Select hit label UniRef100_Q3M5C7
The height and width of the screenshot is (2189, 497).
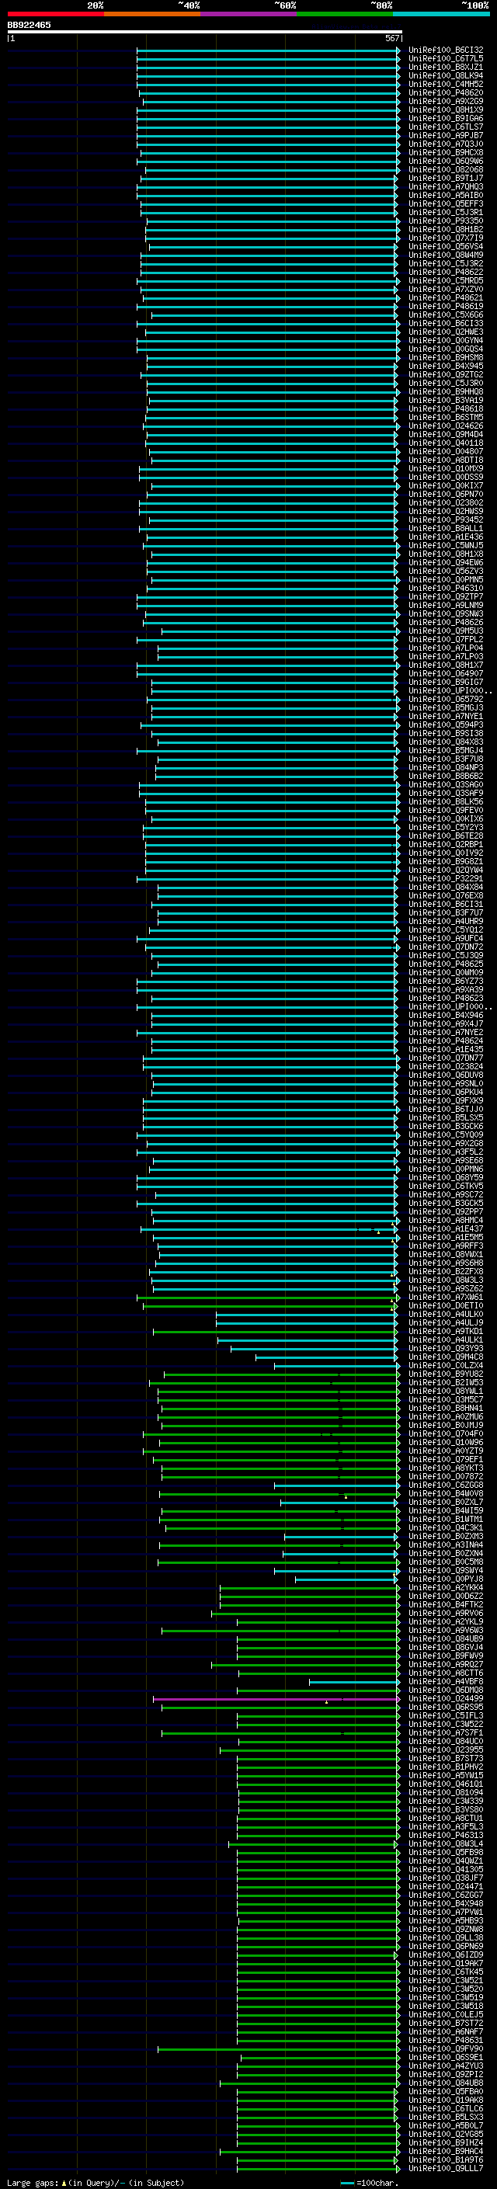[446, 1399]
